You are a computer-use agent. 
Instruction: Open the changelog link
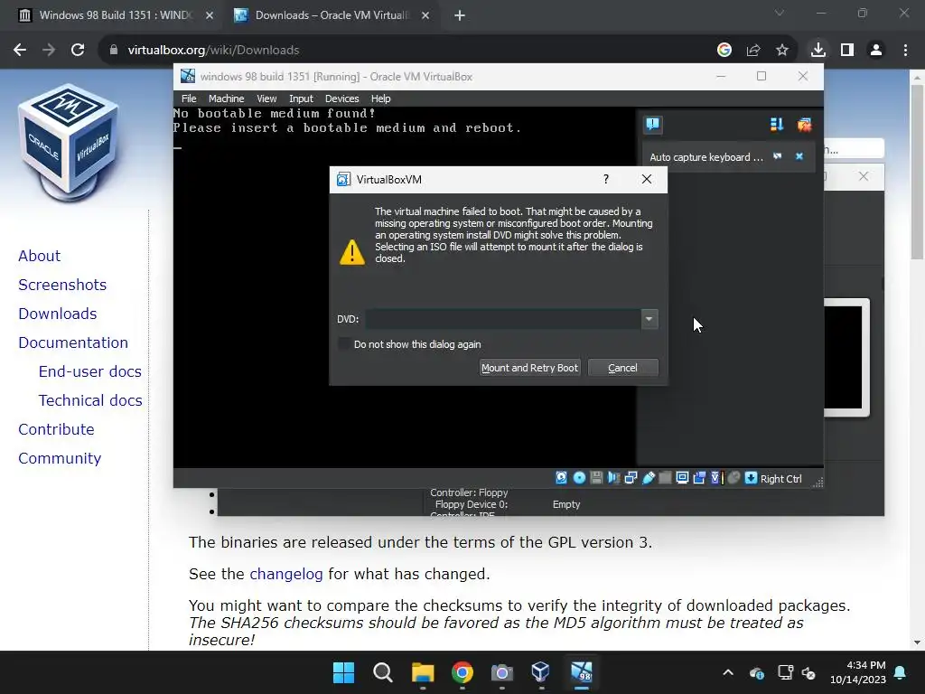(286, 574)
